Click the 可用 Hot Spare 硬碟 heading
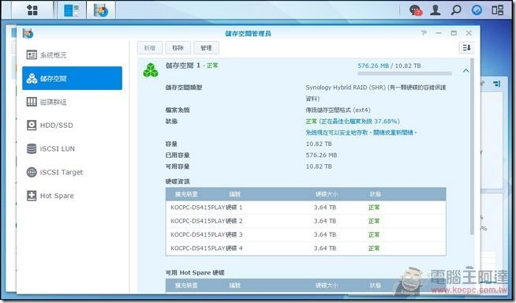This screenshot has width=516, height=303. pos(195,272)
